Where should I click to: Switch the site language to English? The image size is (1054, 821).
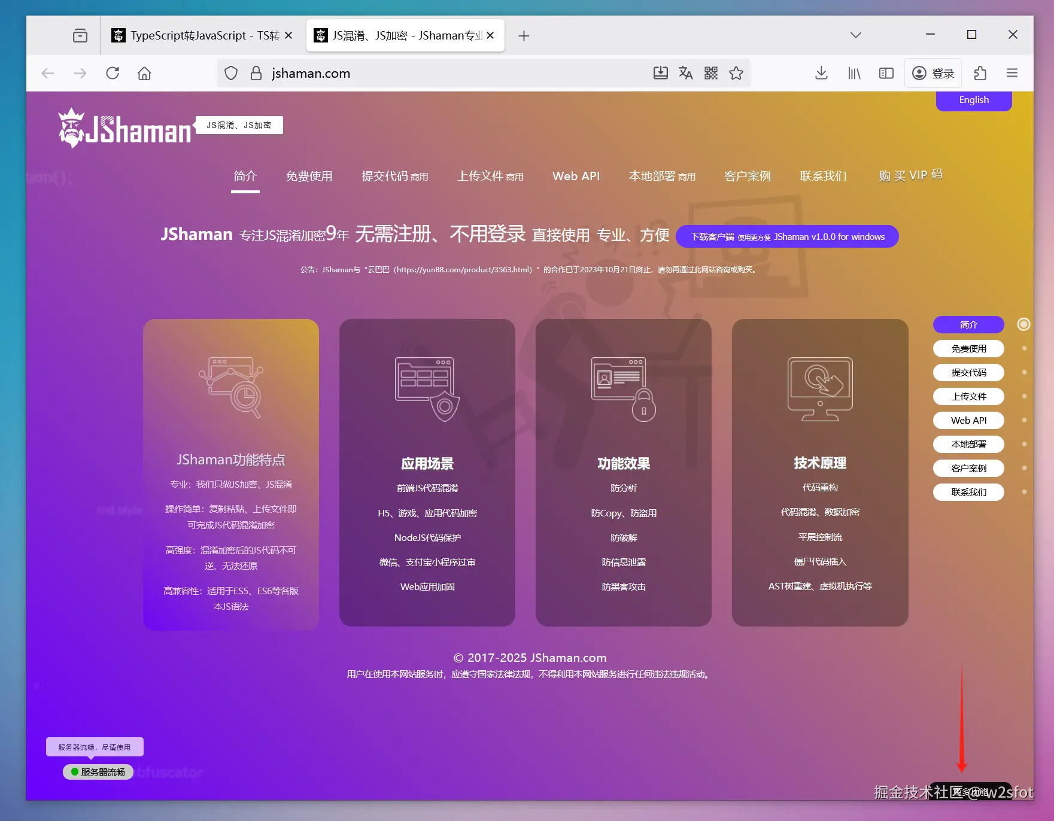[974, 100]
